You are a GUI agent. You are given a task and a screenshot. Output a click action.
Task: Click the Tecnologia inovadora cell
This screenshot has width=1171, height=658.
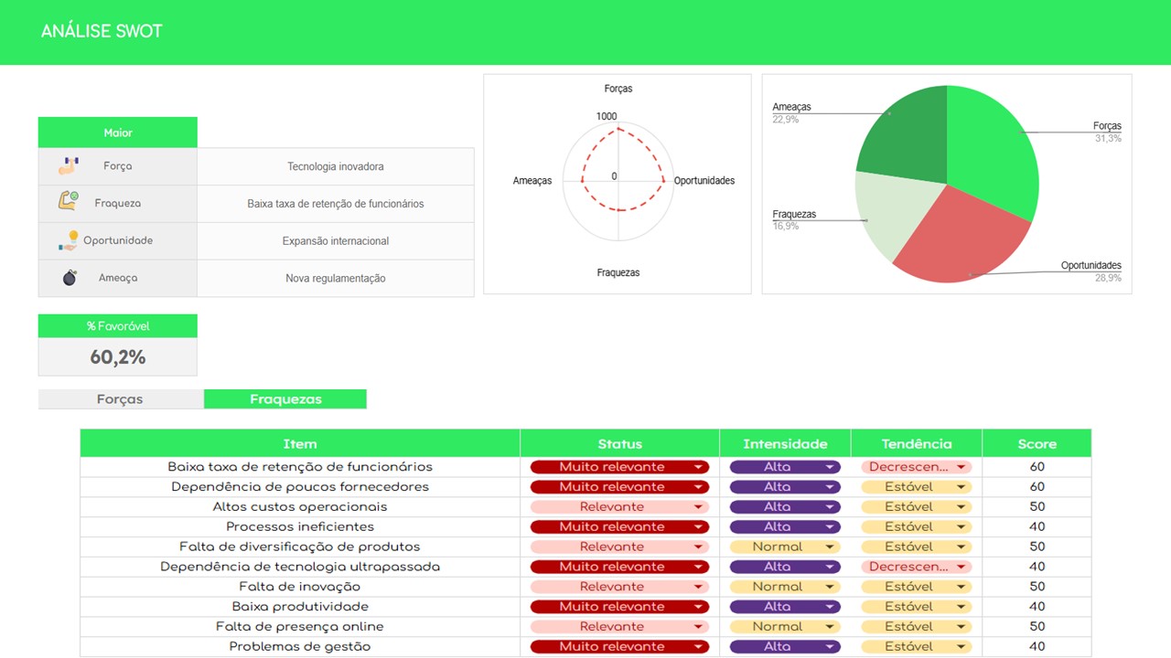[336, 166]
